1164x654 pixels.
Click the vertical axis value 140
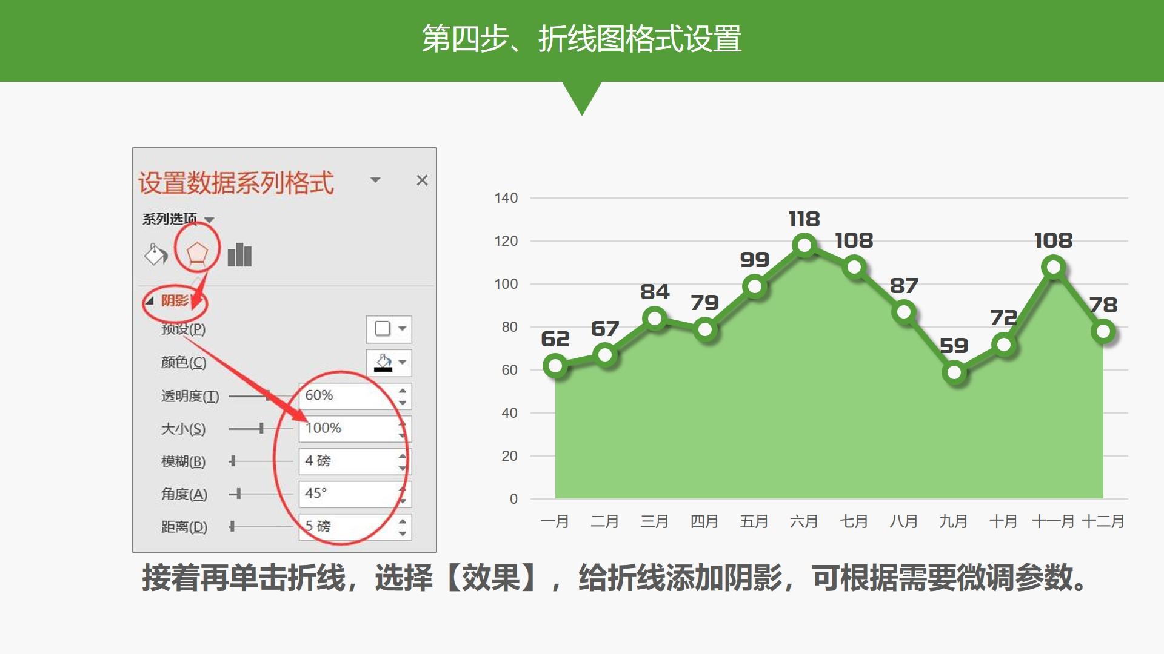(506, 198)
